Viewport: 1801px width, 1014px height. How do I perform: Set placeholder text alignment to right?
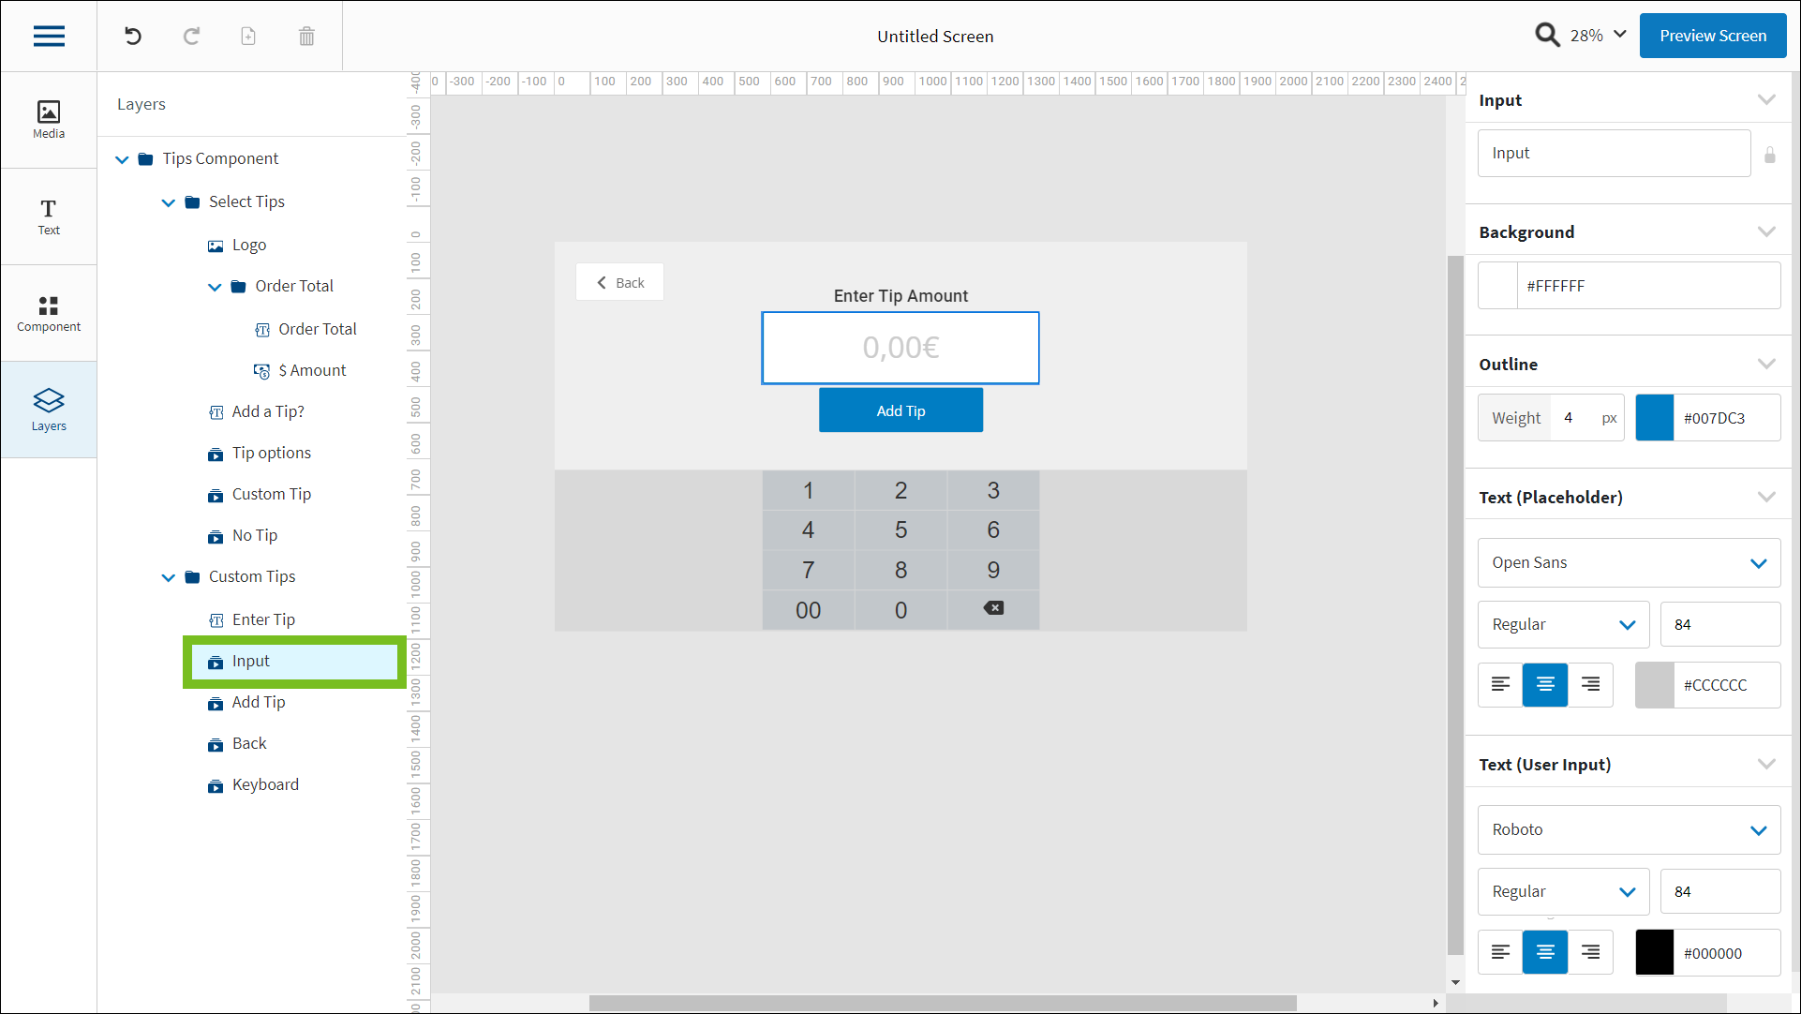pyautogui.click(x=1590, y=685)
